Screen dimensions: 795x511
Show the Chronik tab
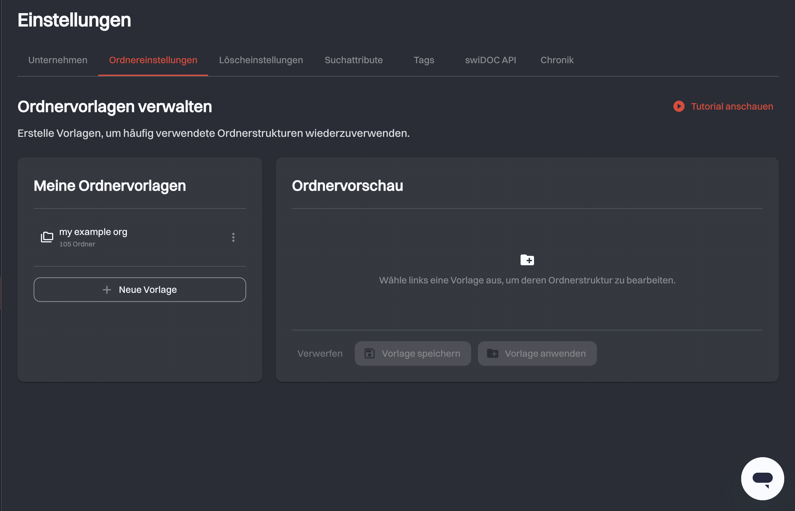coord(557,60)
